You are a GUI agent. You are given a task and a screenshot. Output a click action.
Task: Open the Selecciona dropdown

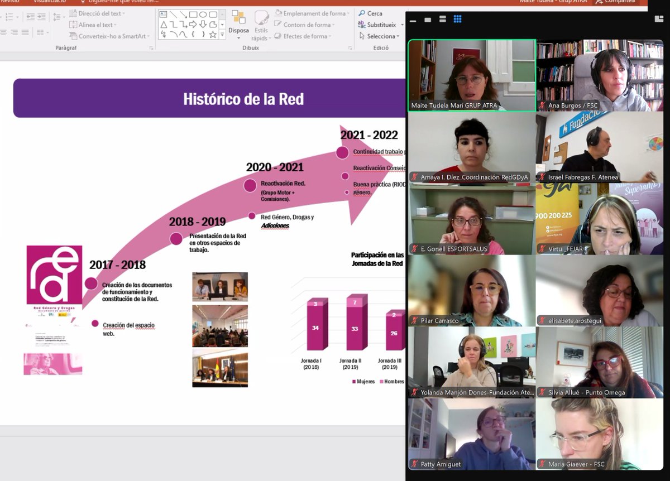click(379, 36)
